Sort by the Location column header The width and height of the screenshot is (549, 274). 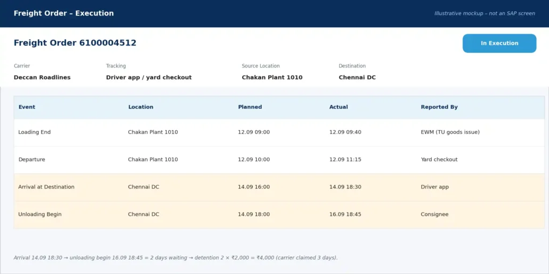click(x=141, y=107)
